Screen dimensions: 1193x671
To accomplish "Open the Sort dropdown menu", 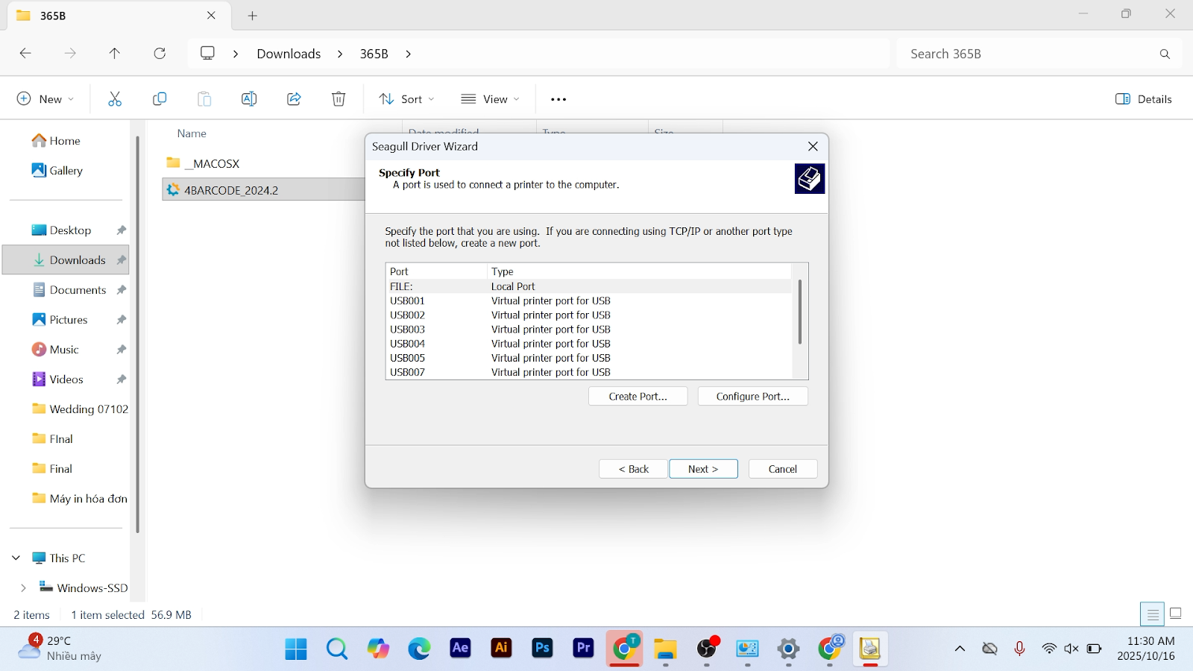I will pos(406,99).
